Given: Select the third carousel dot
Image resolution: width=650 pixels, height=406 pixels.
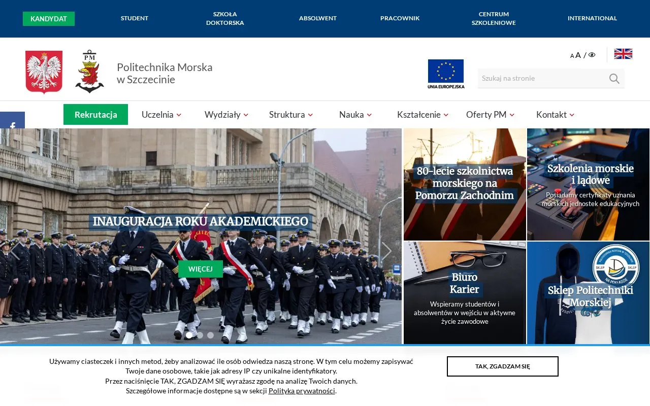Looking at the screenshot, I should pos(211,335).
